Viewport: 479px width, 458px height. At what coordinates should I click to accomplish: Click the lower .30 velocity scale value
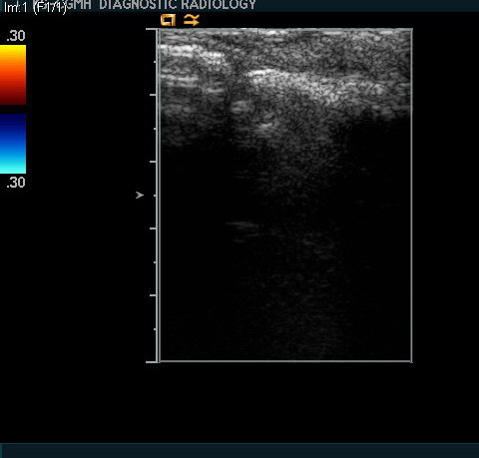[16, 183]
